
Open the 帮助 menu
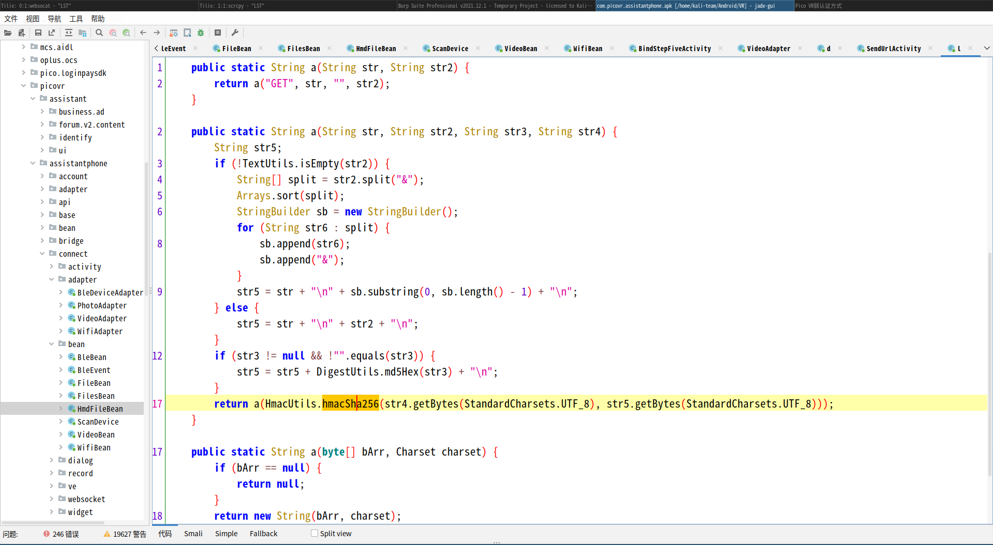click(x=98, y=19)
